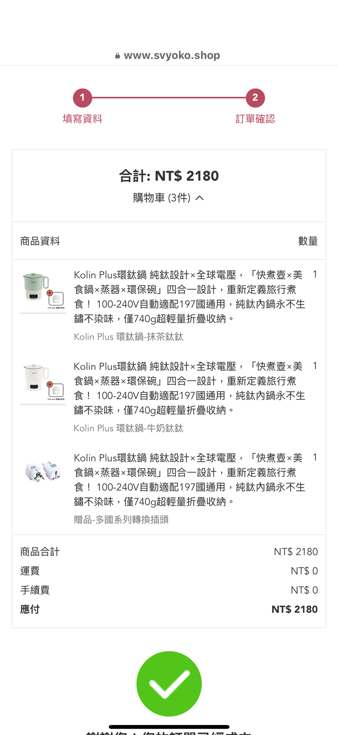The height and width of the screenshot is (735, 338).
Task: Tap the green success checkmark icon
Action: point(169,683)
